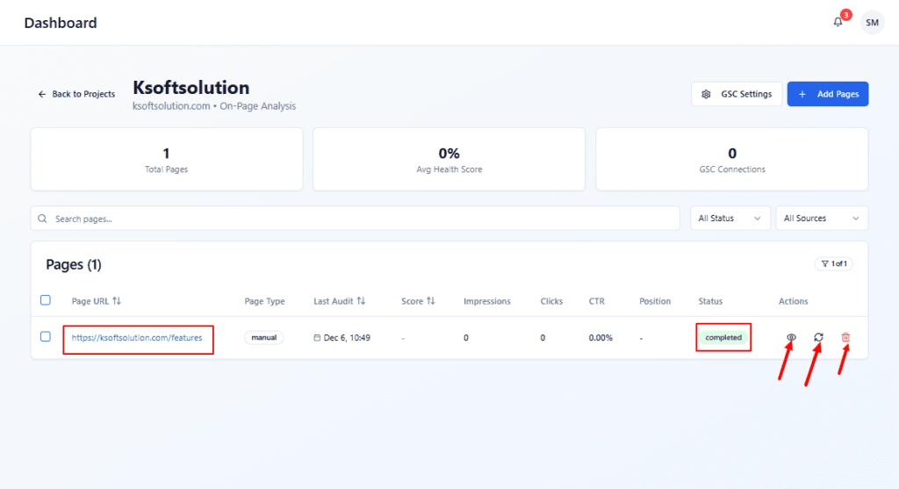Focus the Search pages field
Image resolution: width=899 pixels, height=489 pixels.
[x=355, y=219]
